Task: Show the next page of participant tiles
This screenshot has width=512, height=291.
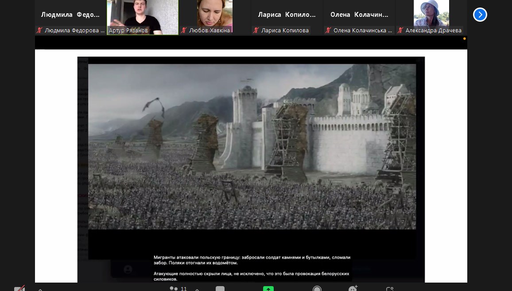Action: [x=480, y=15]
